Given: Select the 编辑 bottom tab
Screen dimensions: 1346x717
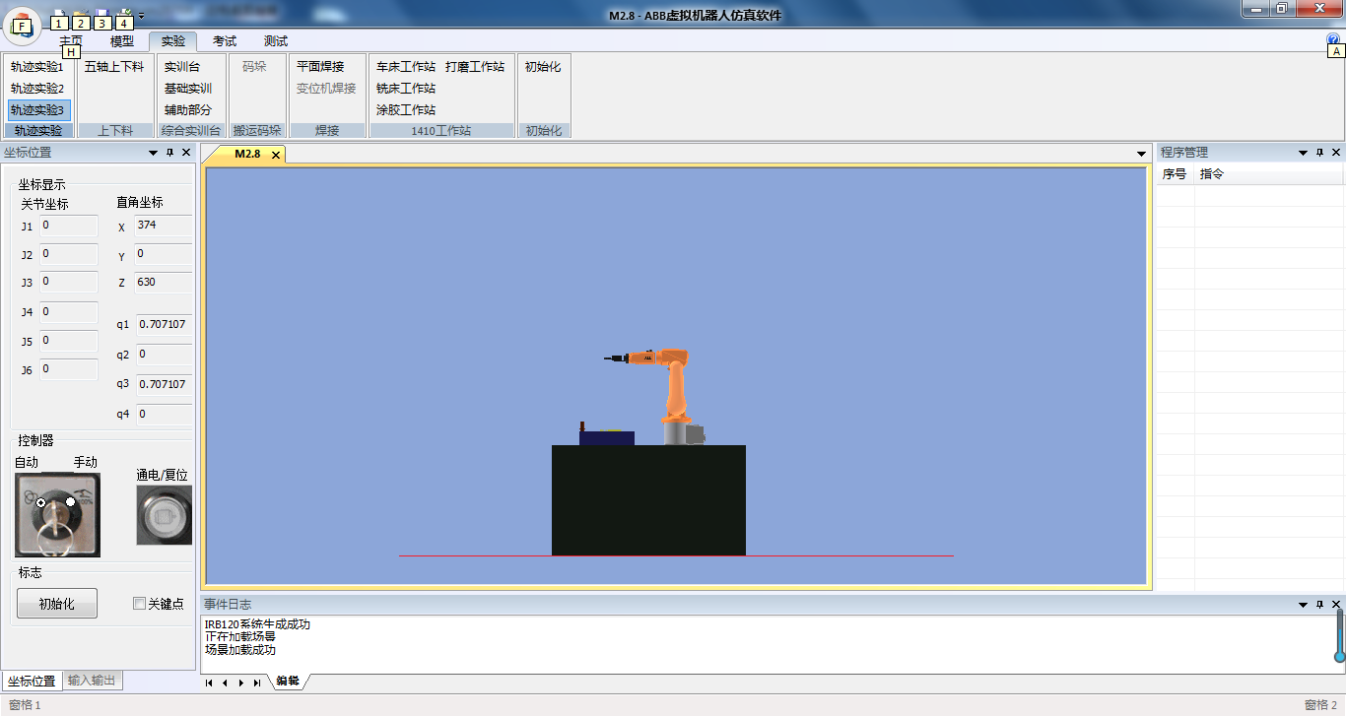Looking at the screenshot, I should click(x=288, y=681).
